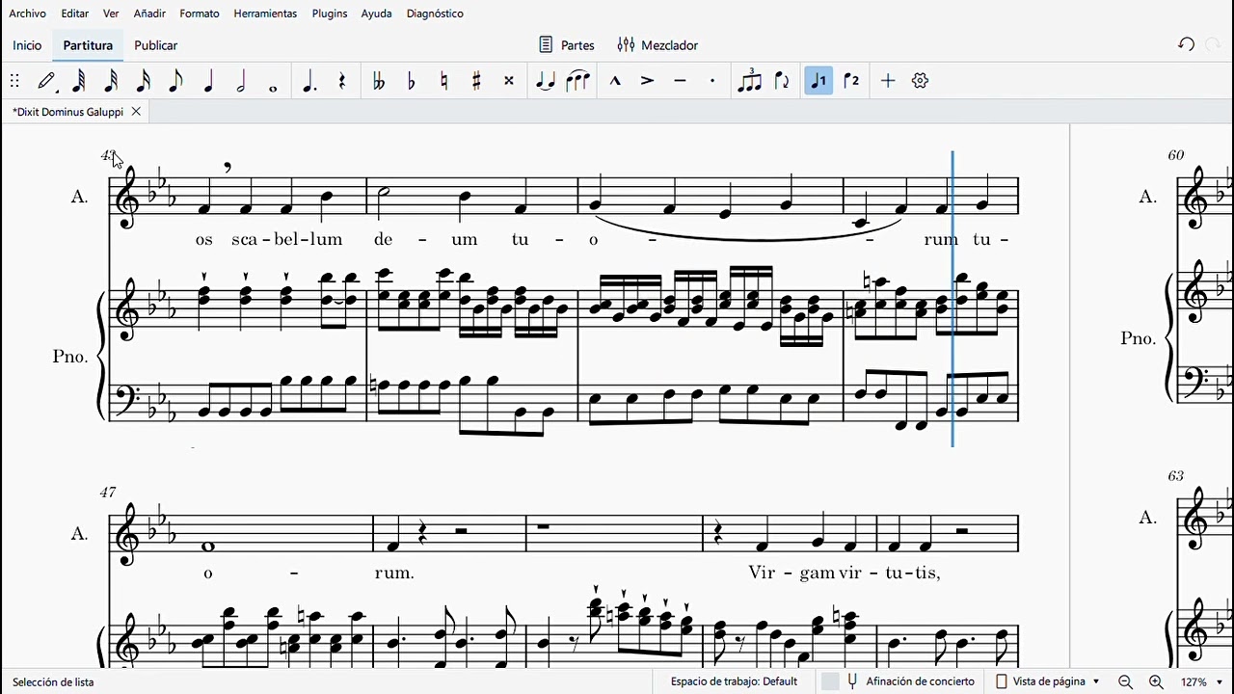This screenshot has height=694, width=1234.
Task: Select the 64th note duration
Action: pyautogui.click(x=79, y=81)
